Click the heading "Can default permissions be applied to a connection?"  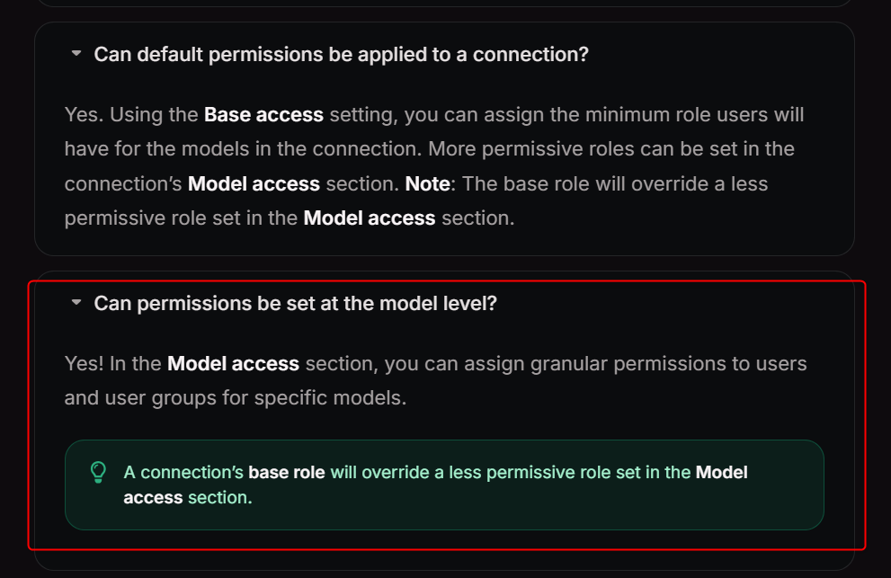[x=341, y=55]
